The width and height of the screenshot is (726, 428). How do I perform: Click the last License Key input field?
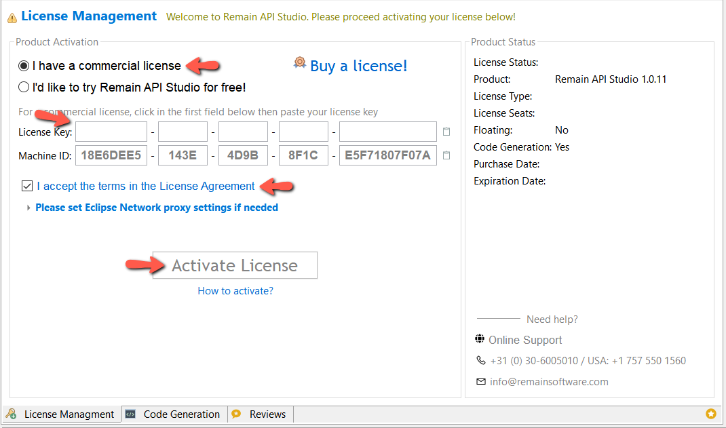pyautogui.click(x=388, y=132)
